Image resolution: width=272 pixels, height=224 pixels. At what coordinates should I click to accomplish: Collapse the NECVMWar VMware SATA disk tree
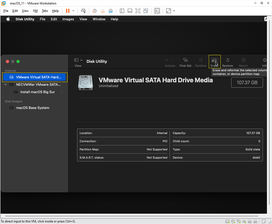pyautogui.click(x=6, y=84)
